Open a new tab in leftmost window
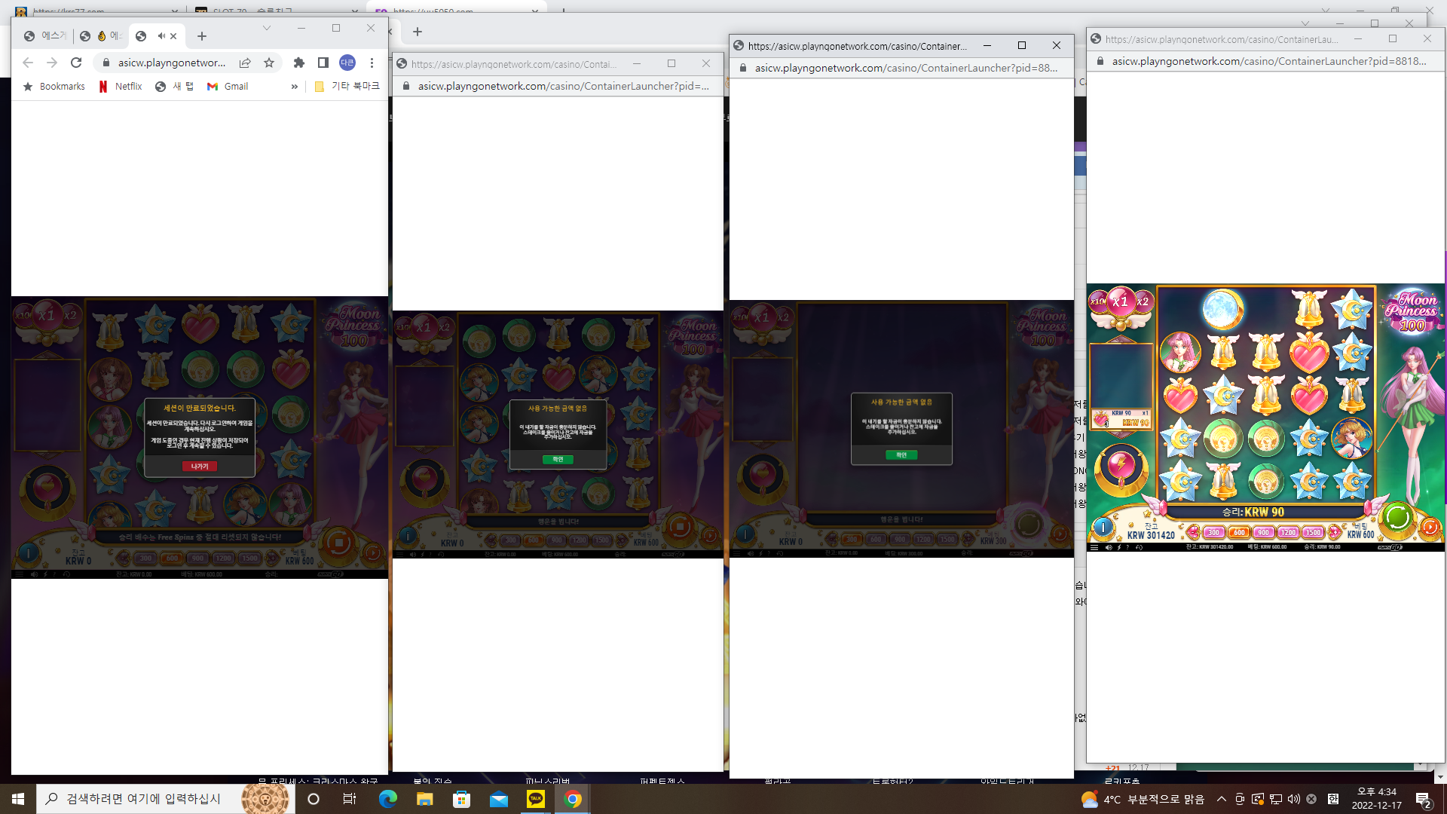Image resolution: width=1447 pixels, height=814 pixels. coord(201,35)
